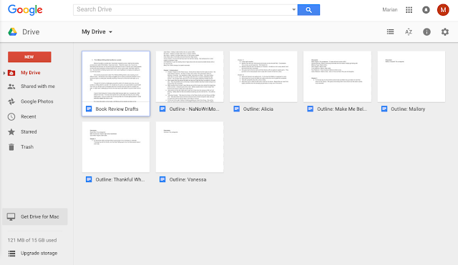
Task: Click the Drive text title
Action: [31, 31]
